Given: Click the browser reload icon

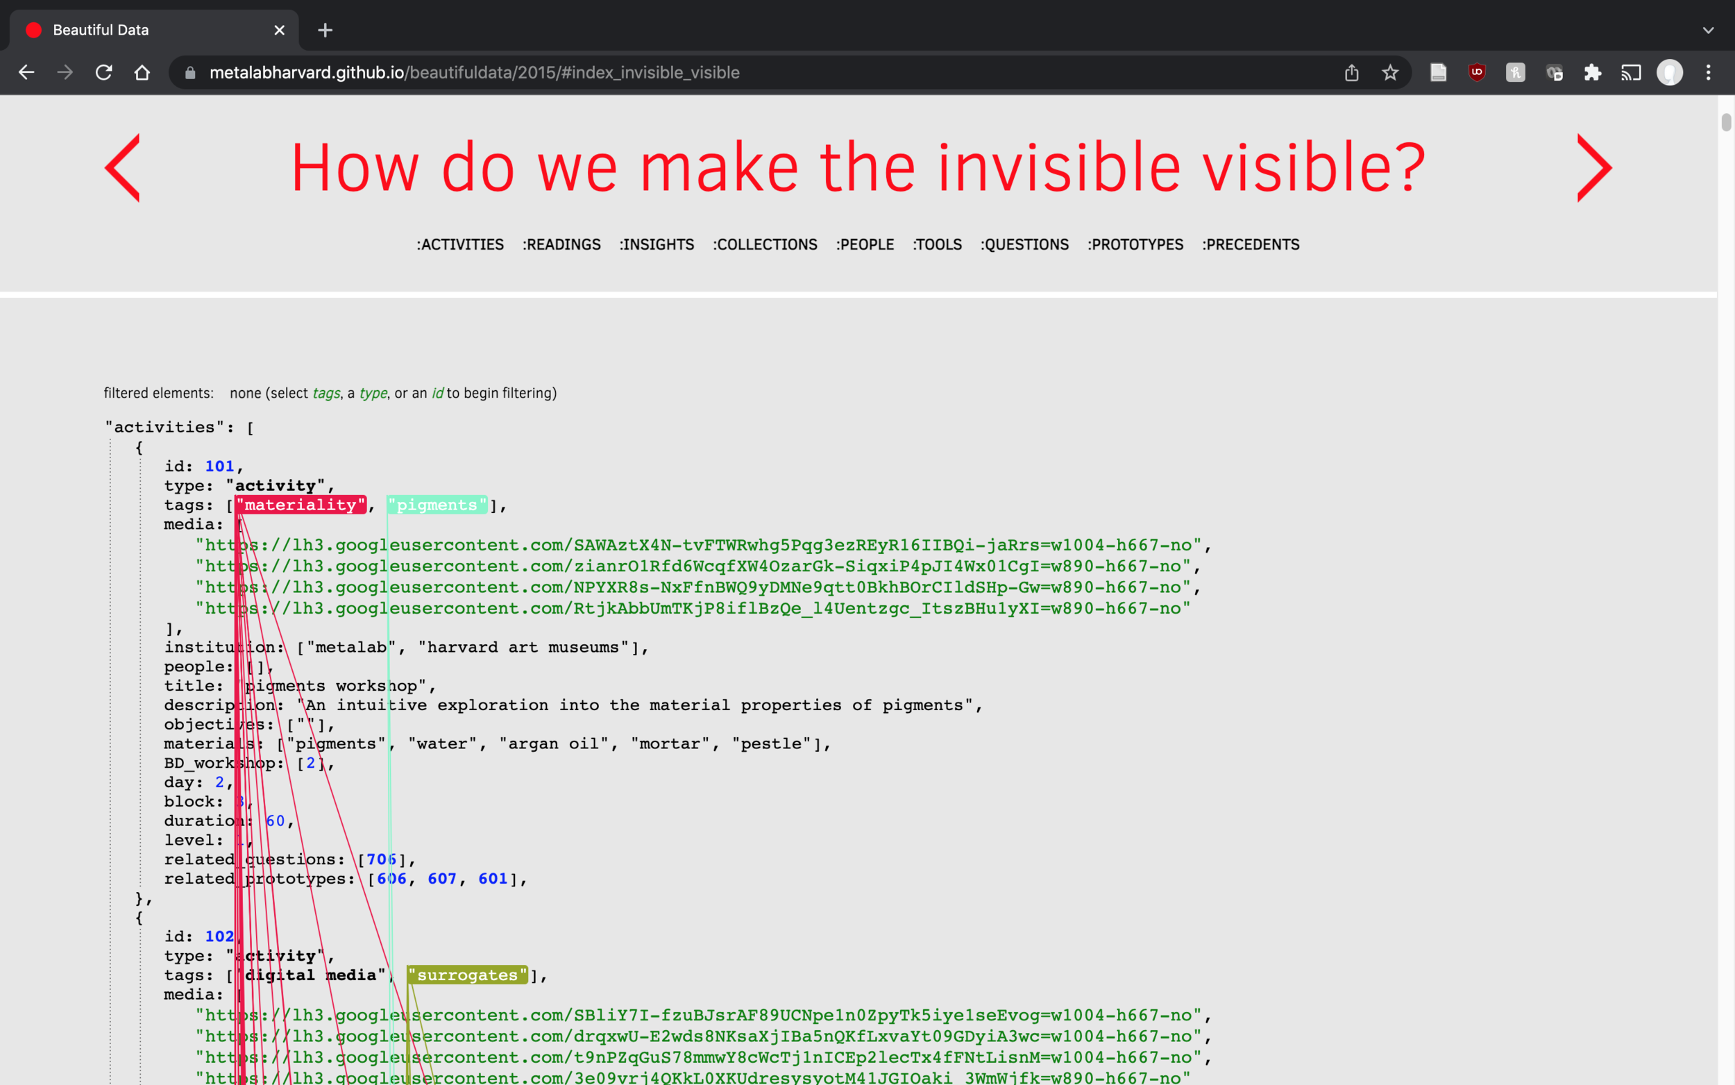Looking at the screenshot, I should point(104,72).
